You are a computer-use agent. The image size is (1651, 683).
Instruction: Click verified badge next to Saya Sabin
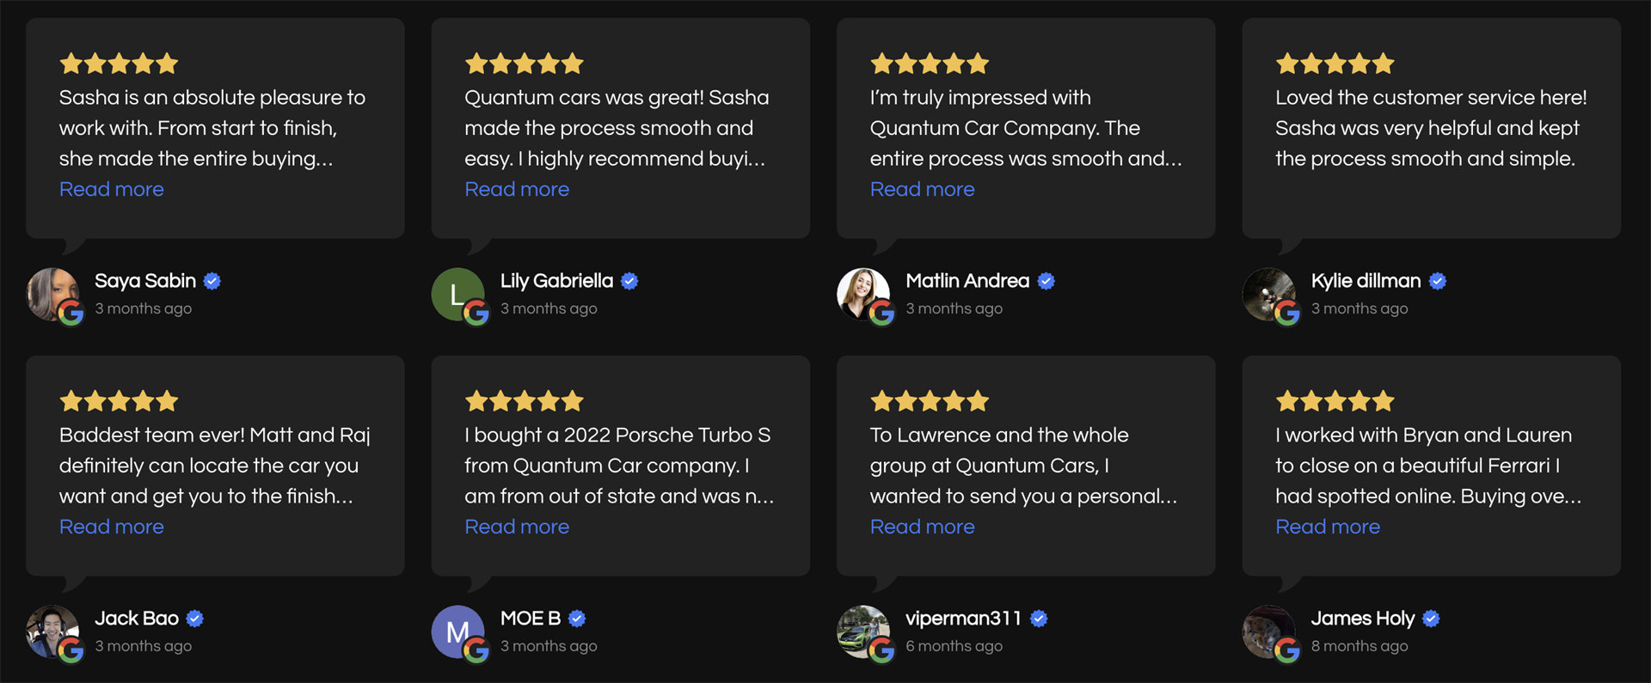[x=212, y=281]
